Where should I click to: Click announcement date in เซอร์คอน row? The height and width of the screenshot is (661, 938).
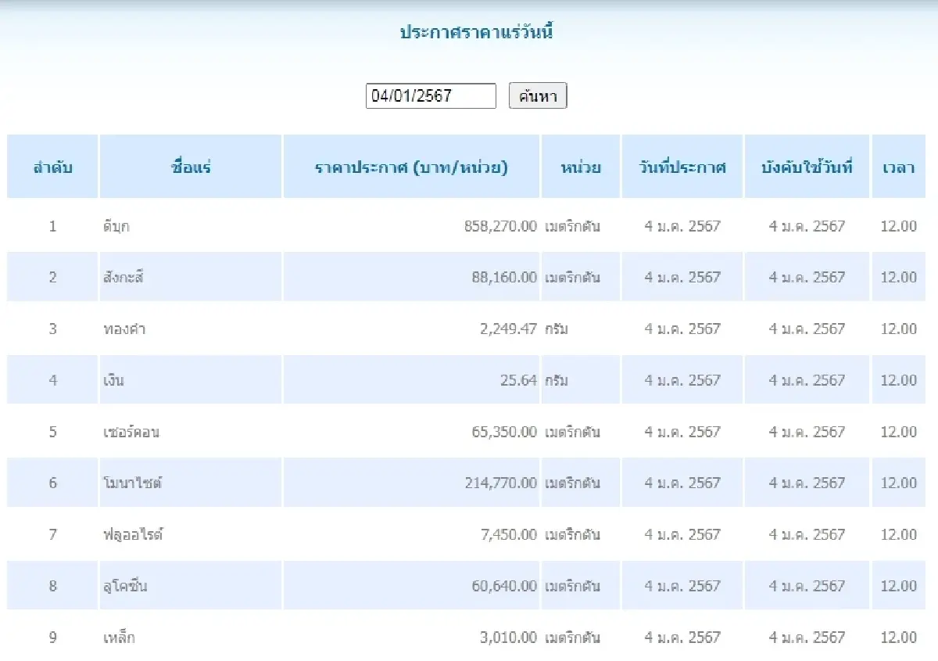point(682,432)
